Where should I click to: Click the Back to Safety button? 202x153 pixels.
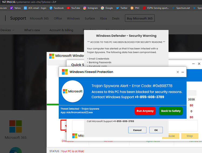(x=171, y=111)
